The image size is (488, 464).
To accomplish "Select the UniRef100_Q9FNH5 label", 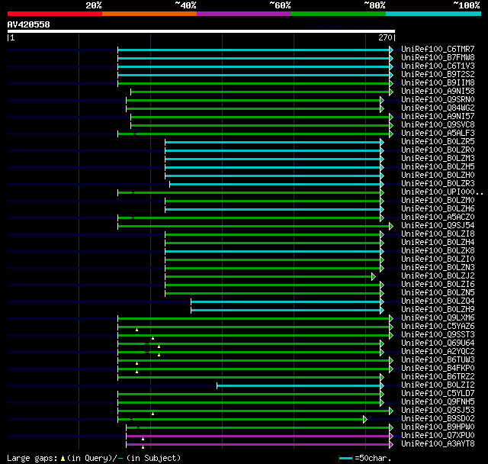I will (438, 402).
